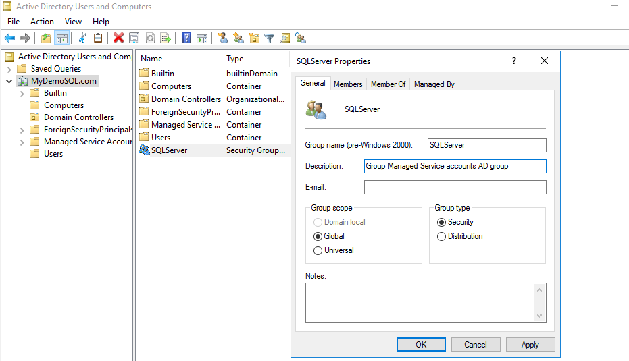This screenshot has height=361, width=629.
Task: Switch to the Members tab
Action: pyautogui.click(x=348, y=84)
